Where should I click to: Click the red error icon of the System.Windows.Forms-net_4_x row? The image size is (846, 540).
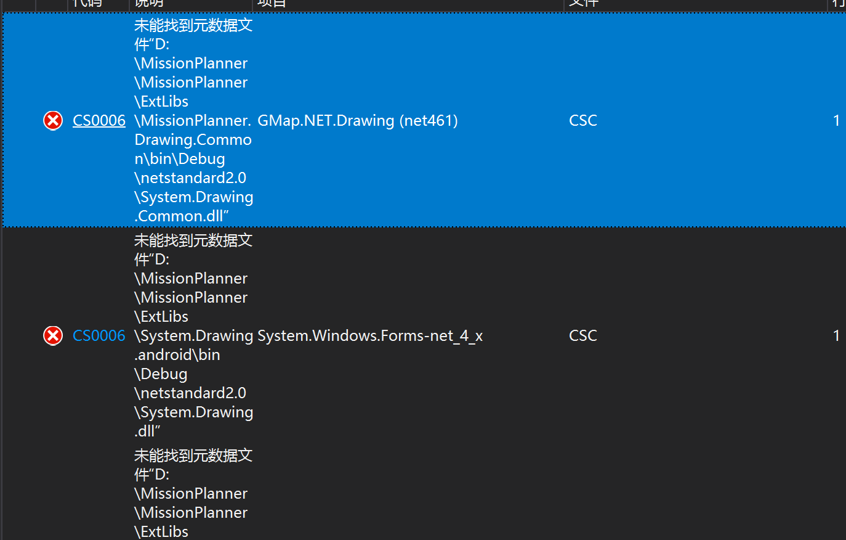pyautogui.click(x=53, y=336)
